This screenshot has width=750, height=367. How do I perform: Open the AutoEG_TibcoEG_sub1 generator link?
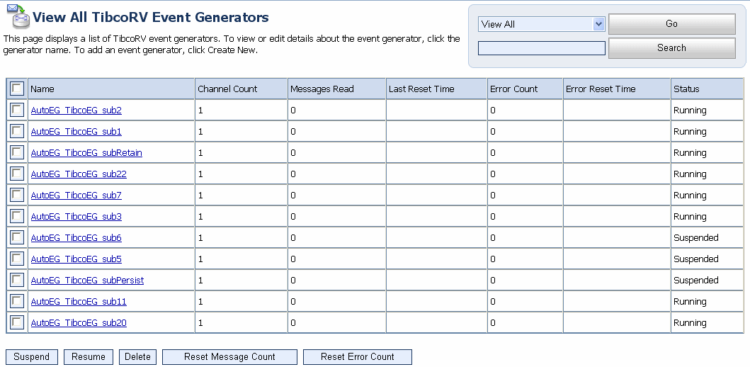pyautogui.click(x=76, y=132)
